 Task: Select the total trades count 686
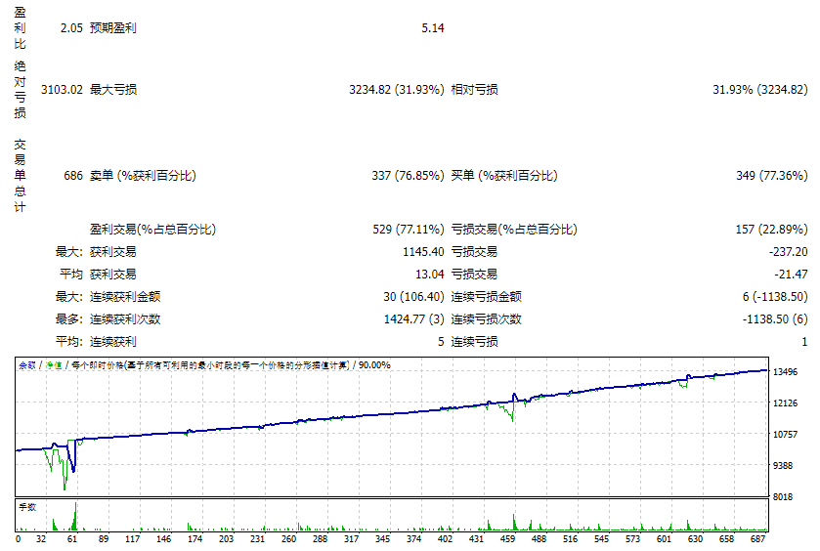click(70, 176)
